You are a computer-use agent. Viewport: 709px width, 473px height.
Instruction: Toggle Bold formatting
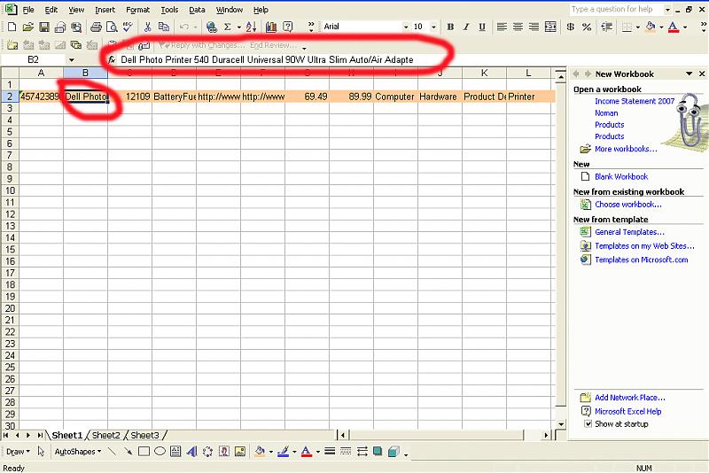450,27
